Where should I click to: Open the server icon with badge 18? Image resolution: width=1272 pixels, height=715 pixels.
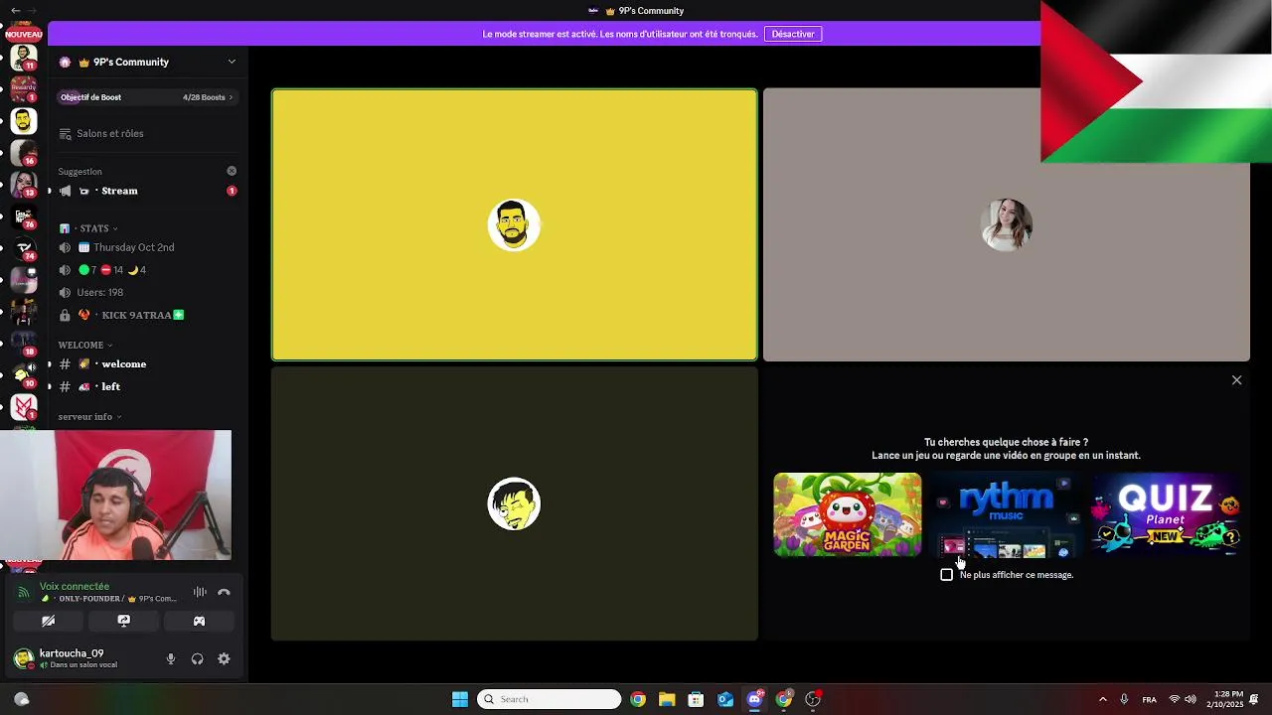click(x=24, y=343)
